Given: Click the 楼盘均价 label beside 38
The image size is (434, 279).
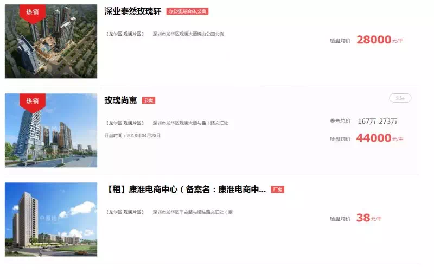Looking at the screenshot, I should pyautogui.click(x=340, y=219).
